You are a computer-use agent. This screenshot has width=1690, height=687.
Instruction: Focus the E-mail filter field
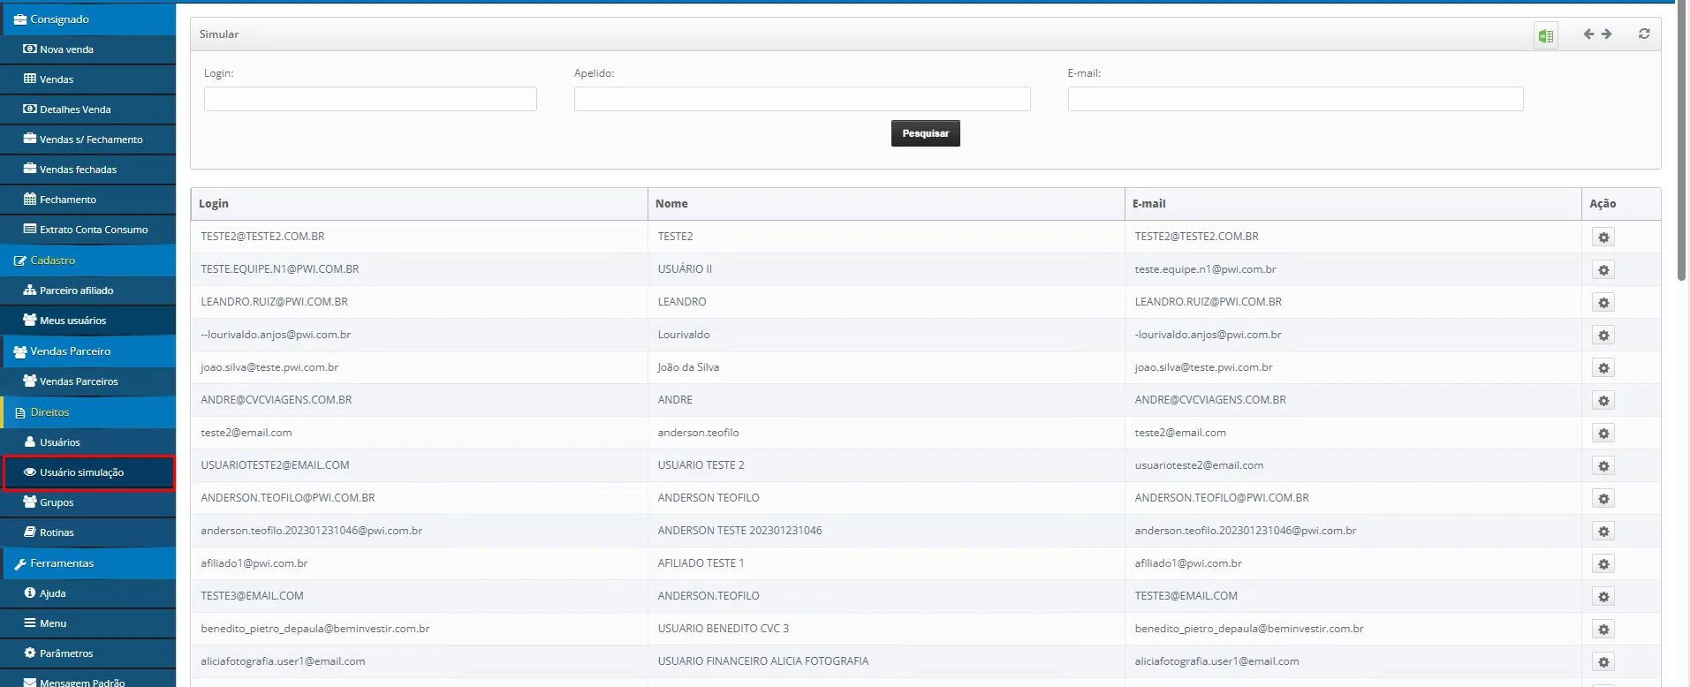(x=1294, y=99)
